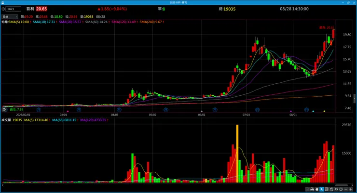This screenshot has height=193, width=357.
Task: Click SMA(10) 17.31 indicator label
Action: (45, 22)
